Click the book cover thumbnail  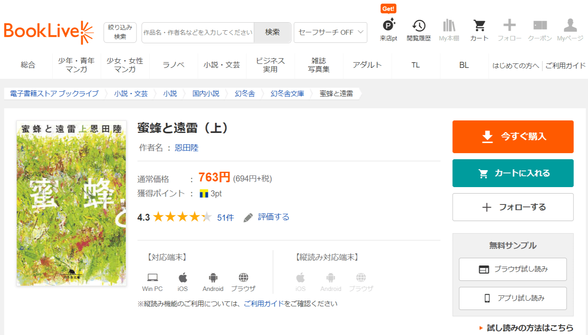[x=71, y=203]
